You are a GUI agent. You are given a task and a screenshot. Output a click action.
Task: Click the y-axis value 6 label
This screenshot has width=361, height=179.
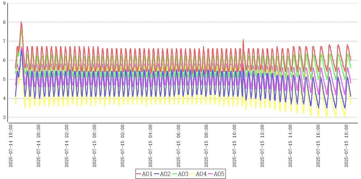click(4, 60)
